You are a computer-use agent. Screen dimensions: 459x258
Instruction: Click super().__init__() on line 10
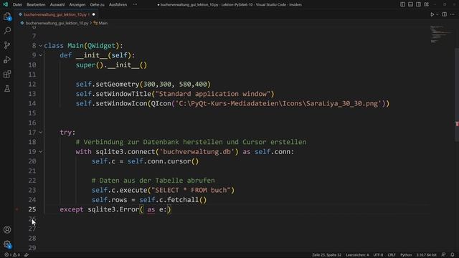pos(111,65)
